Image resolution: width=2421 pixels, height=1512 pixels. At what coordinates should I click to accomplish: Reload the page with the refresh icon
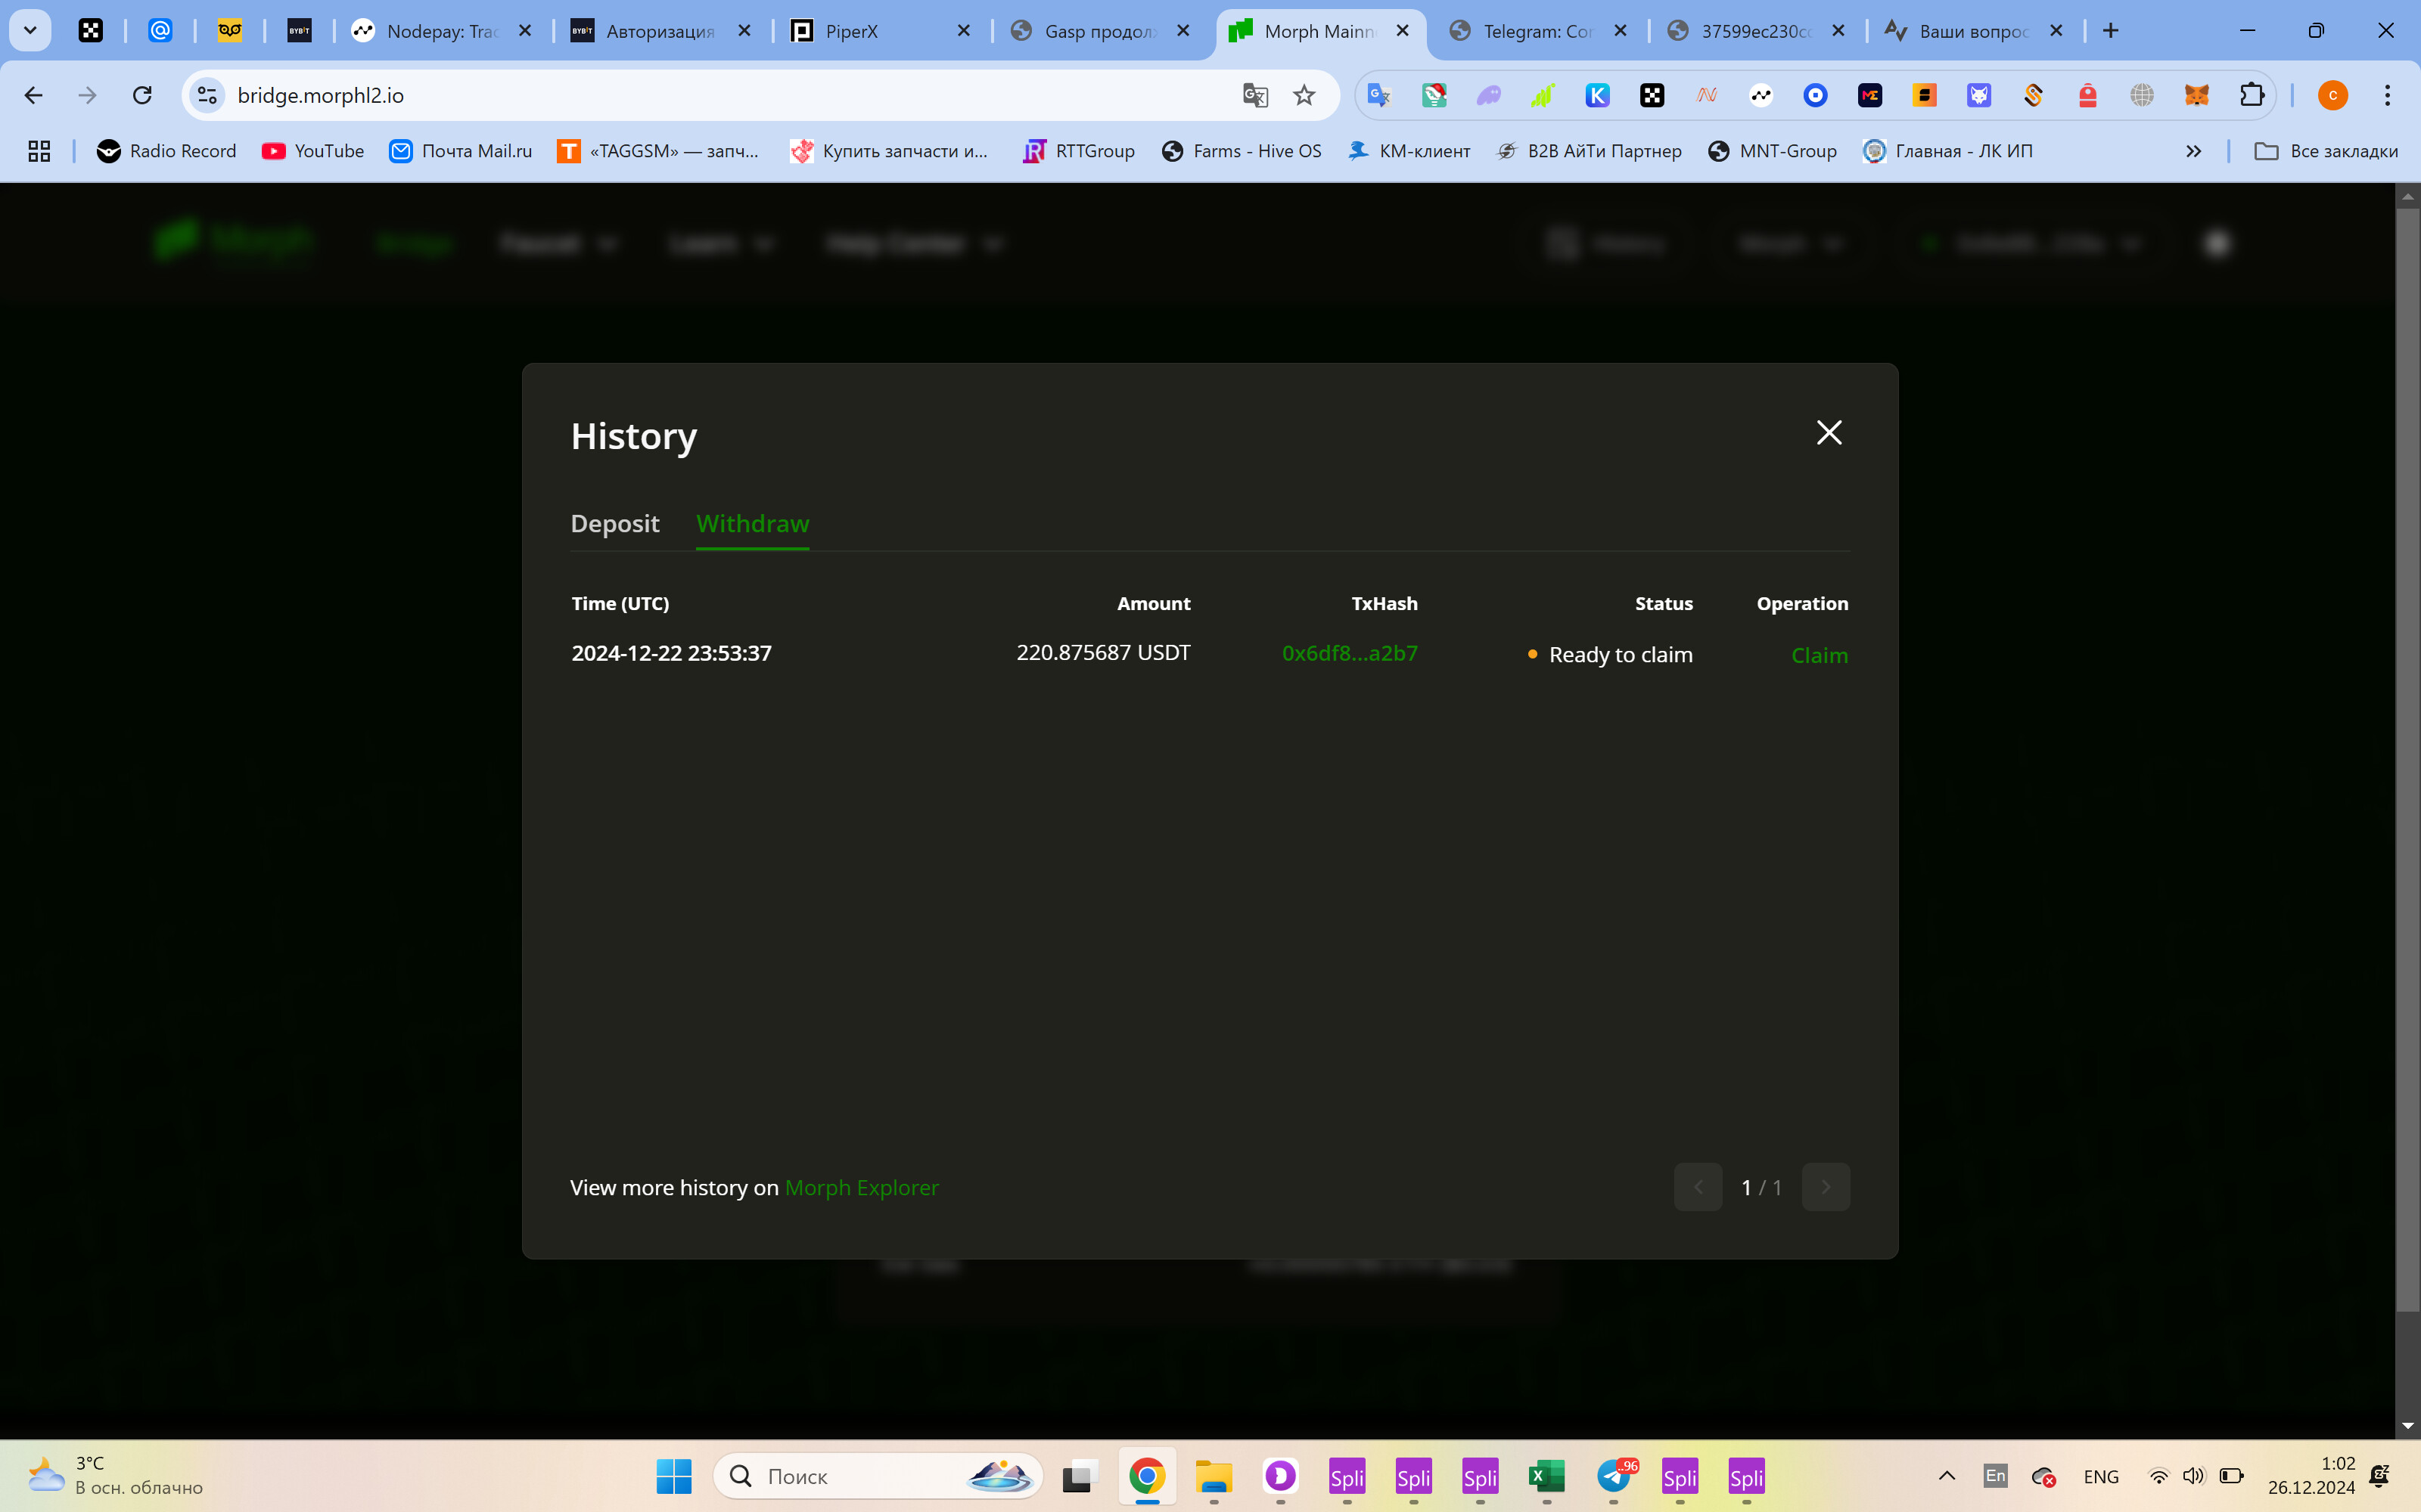142,95
